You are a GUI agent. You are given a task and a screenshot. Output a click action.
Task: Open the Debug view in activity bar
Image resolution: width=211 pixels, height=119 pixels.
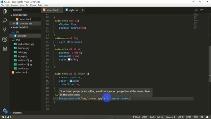tap(5, 39)
